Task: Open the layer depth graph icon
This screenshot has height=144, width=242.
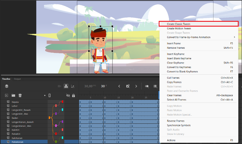Action: (x=73, y=86)
